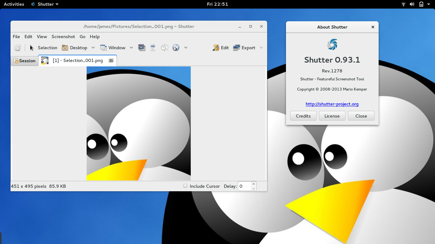Maximize the Shutter main window
Screen dimensions: 435x244
pyautogui.click(x=251, y=26)
